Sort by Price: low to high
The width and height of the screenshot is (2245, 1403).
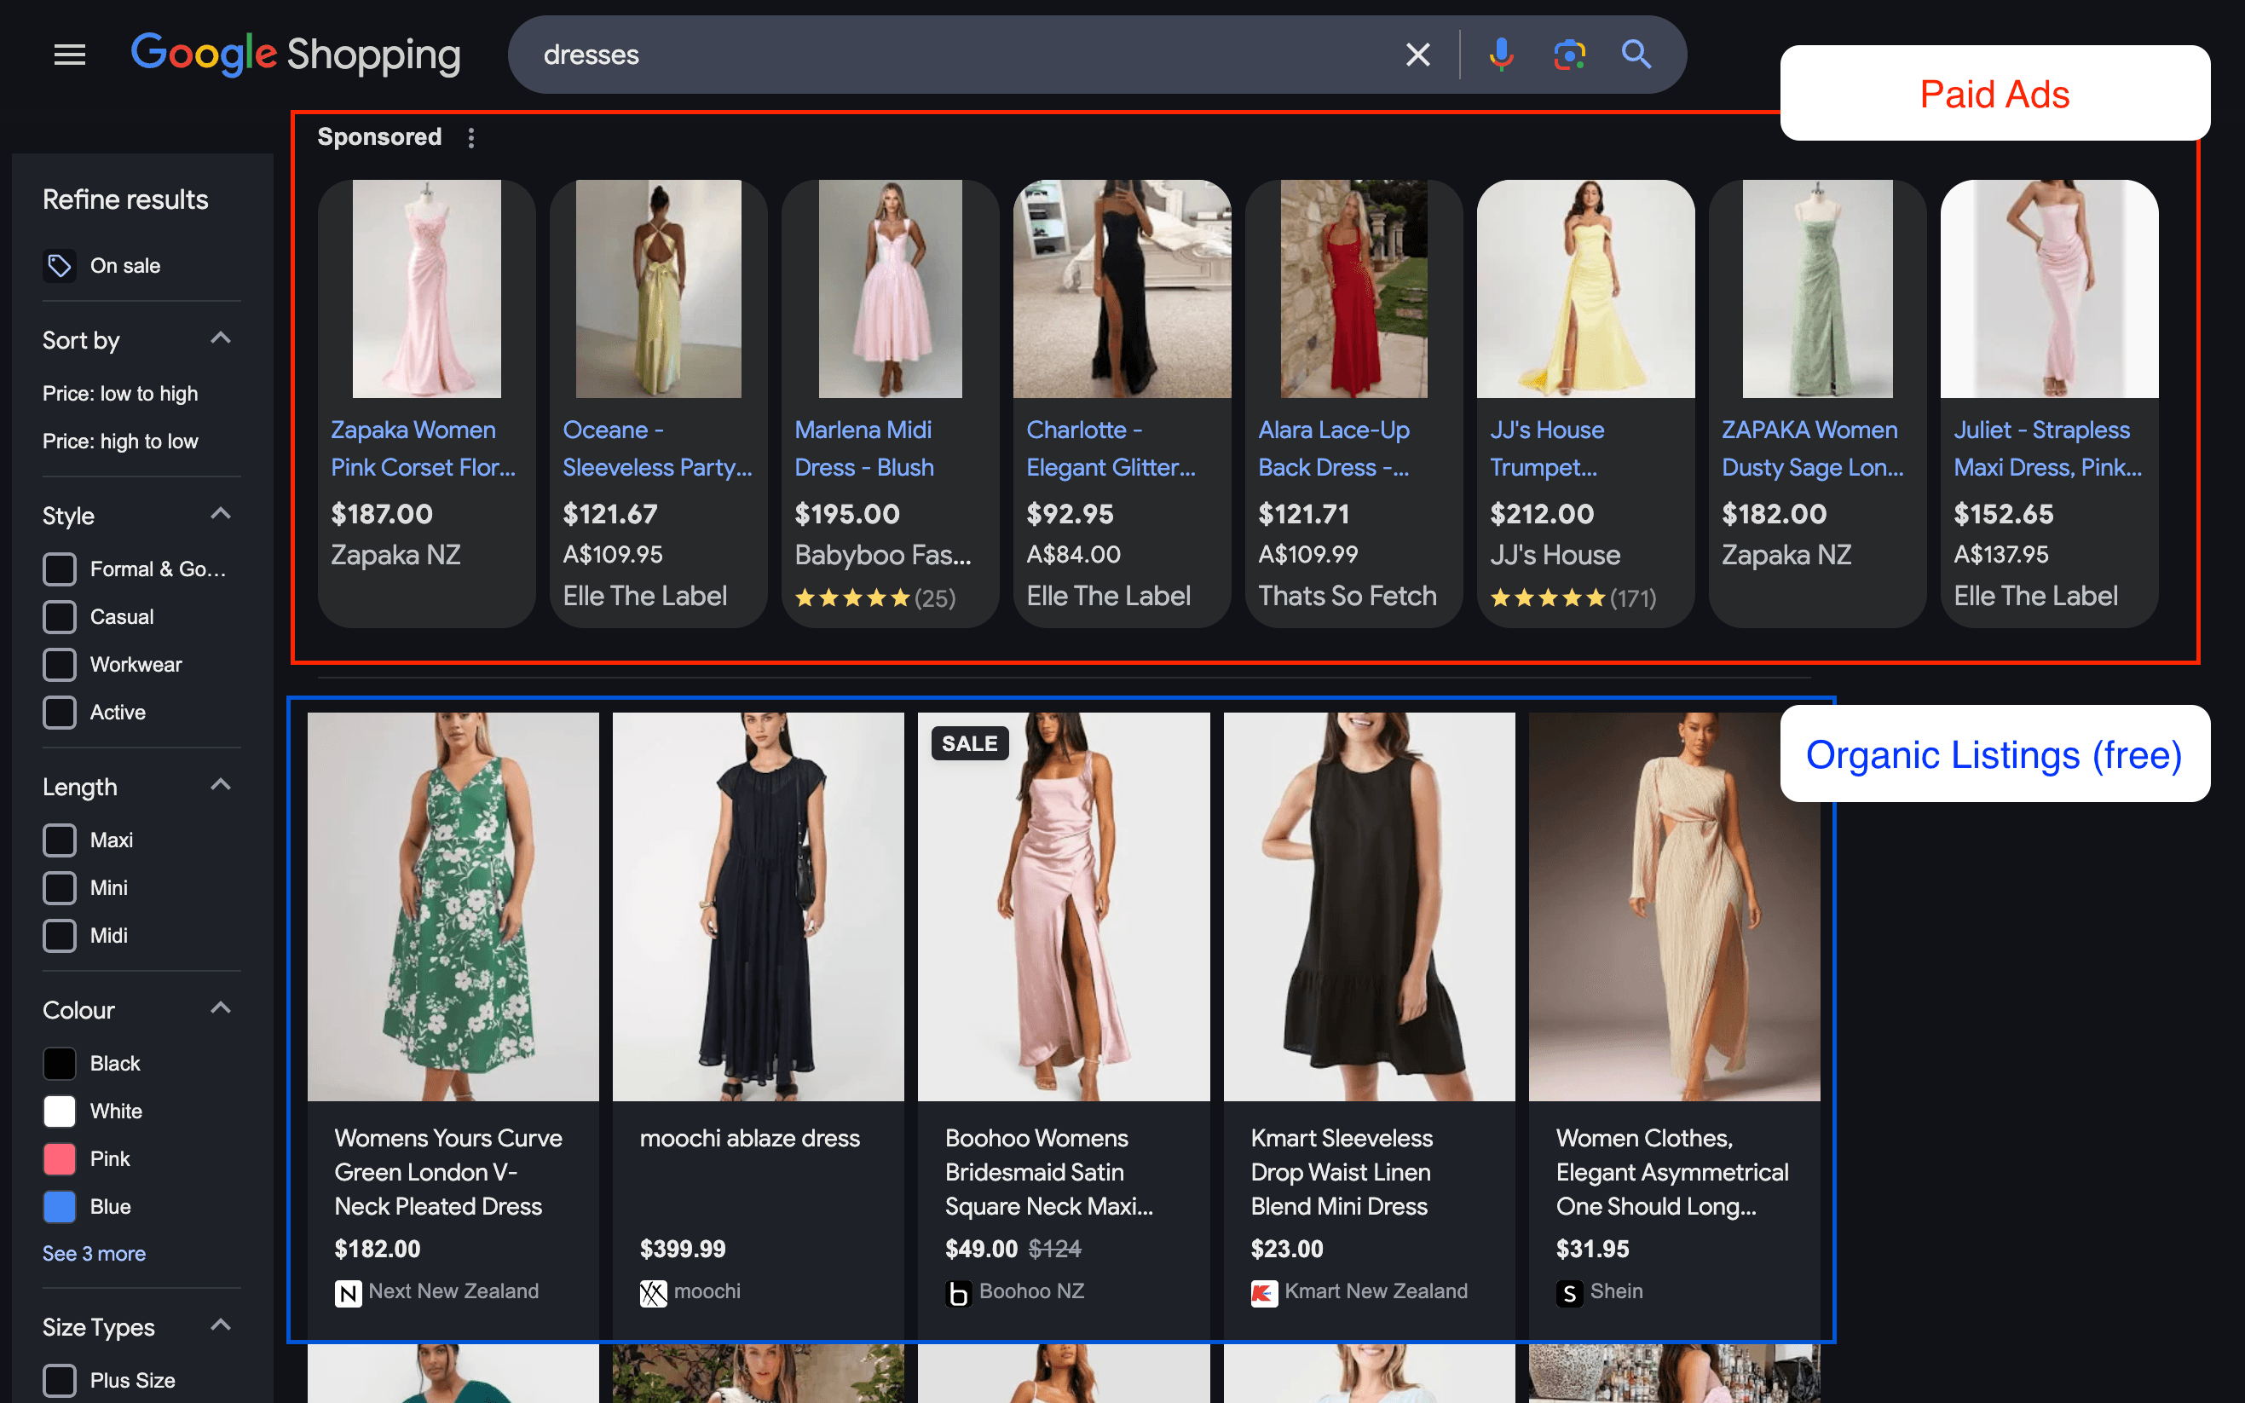coord(120,394)
